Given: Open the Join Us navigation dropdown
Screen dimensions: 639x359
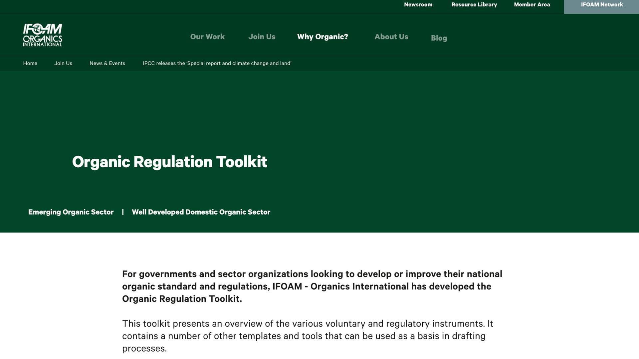Looking at the screenshot, I should tap(262, 37).
